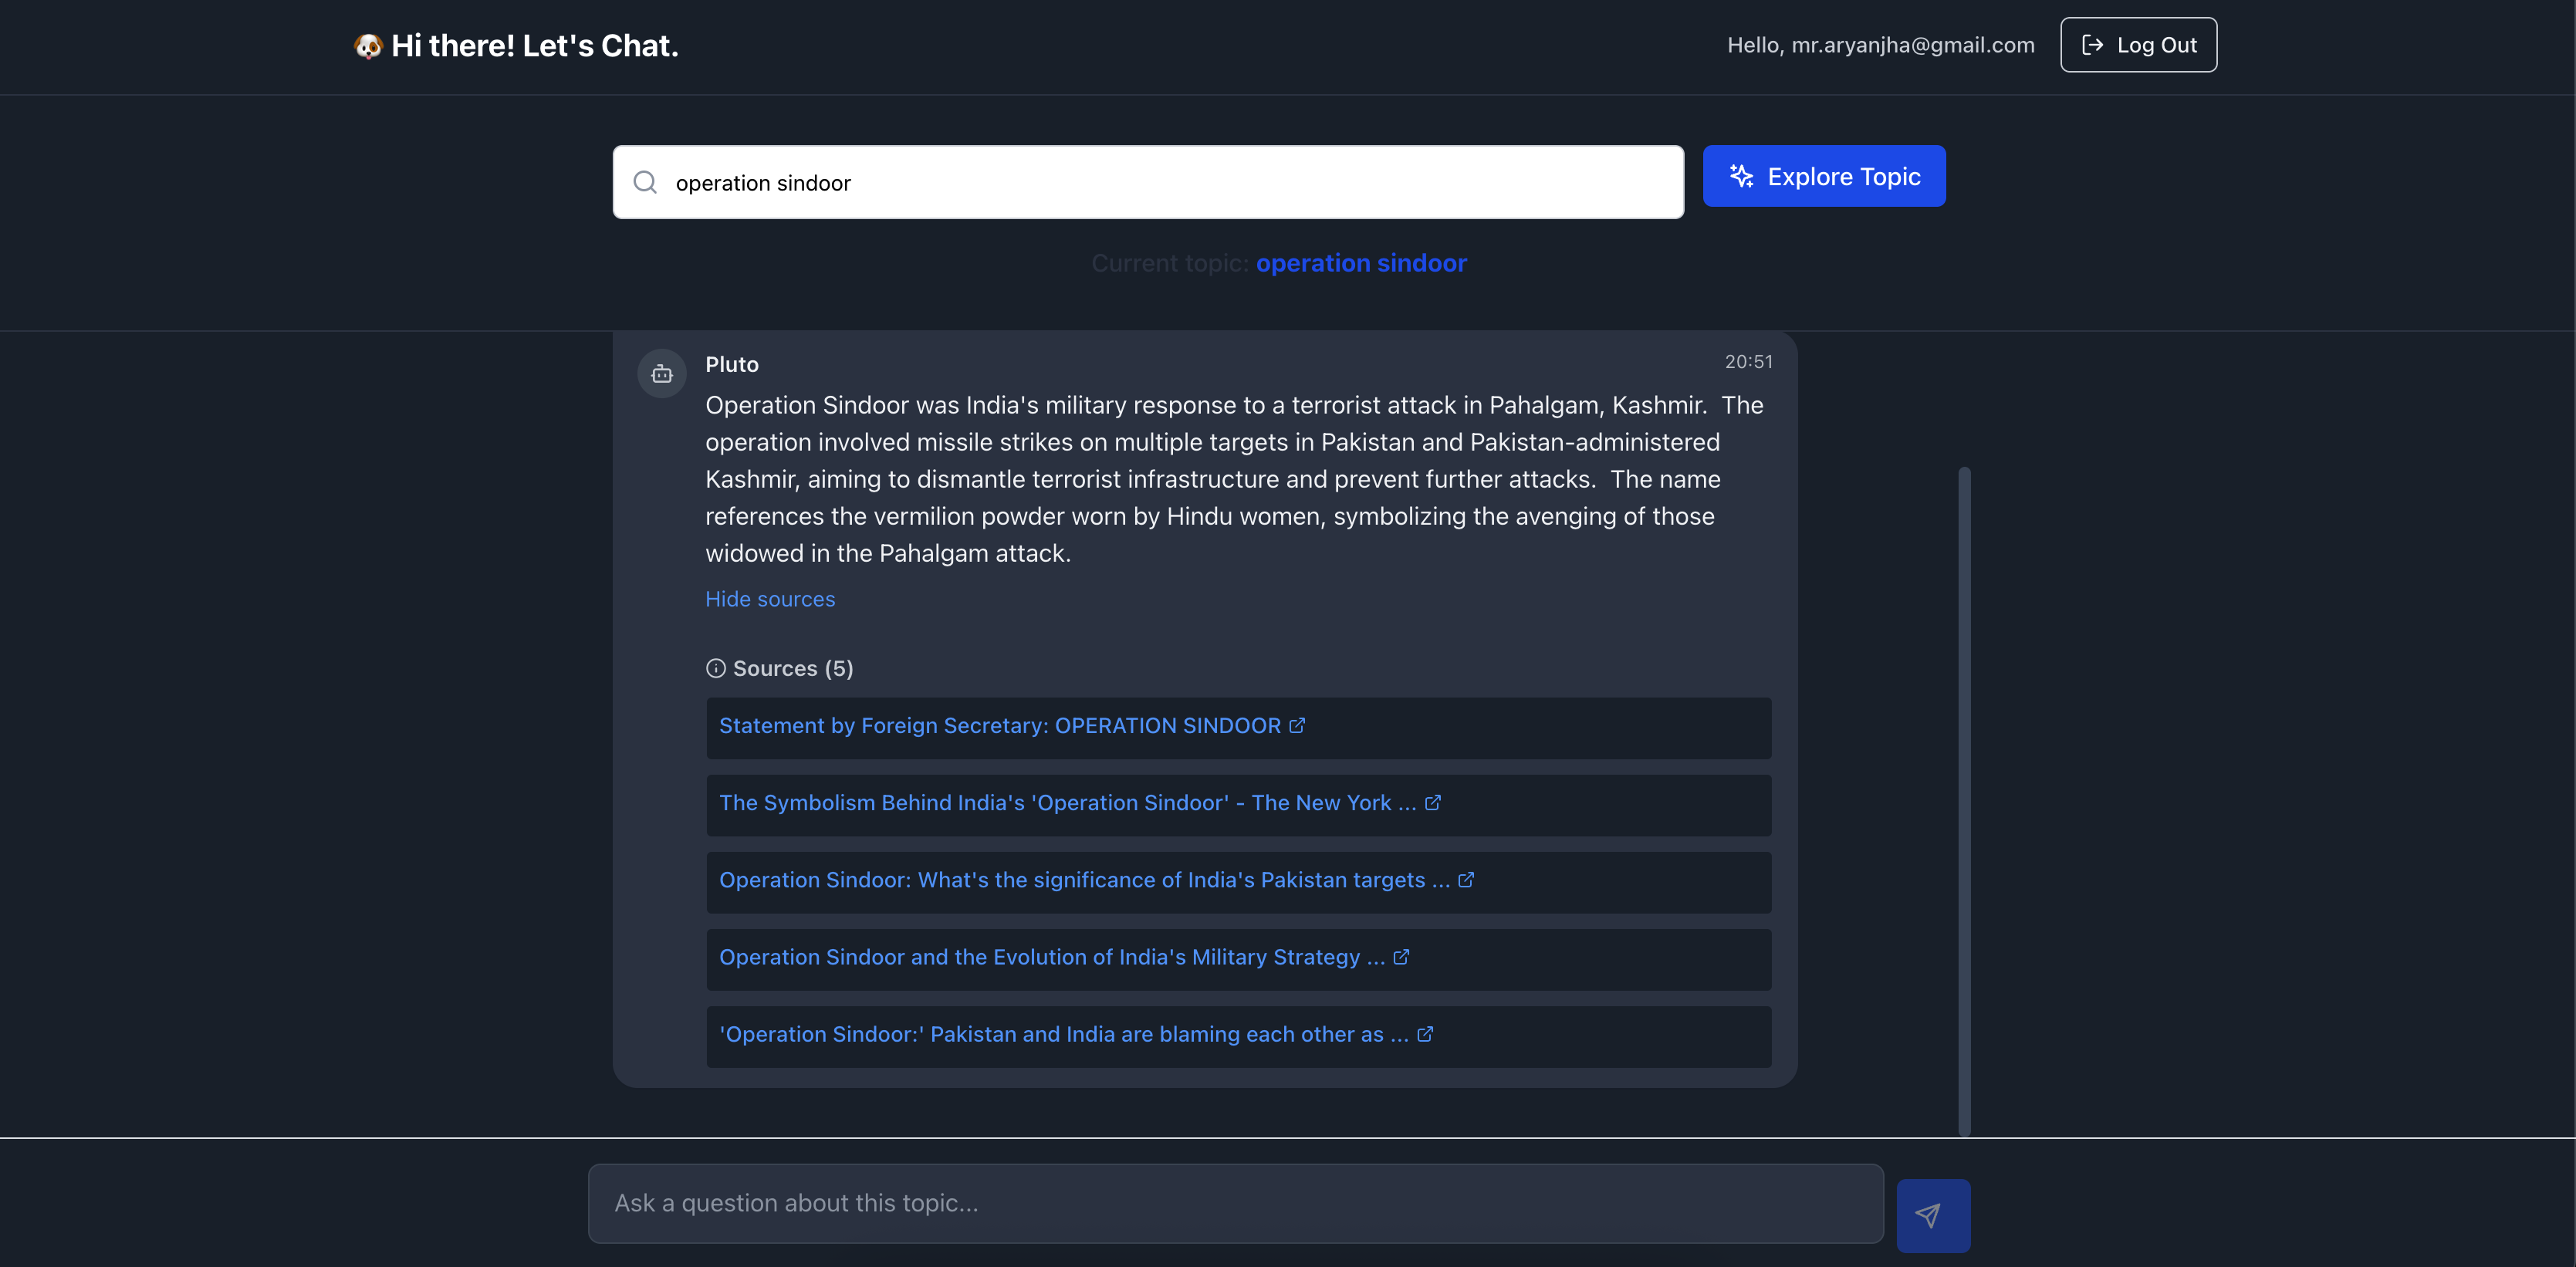Click the Ask a question input box
Image resolution: width=2576 pixels, height=1267 pixels.
click(x=1235, y=1203)
